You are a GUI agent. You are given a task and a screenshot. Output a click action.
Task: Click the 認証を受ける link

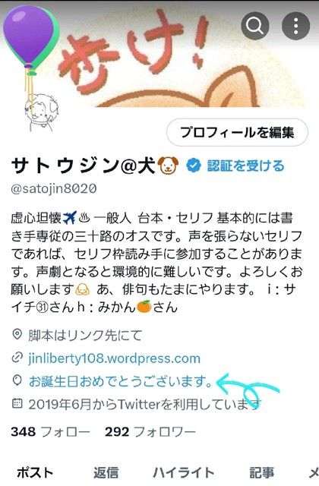coord(245,166)
